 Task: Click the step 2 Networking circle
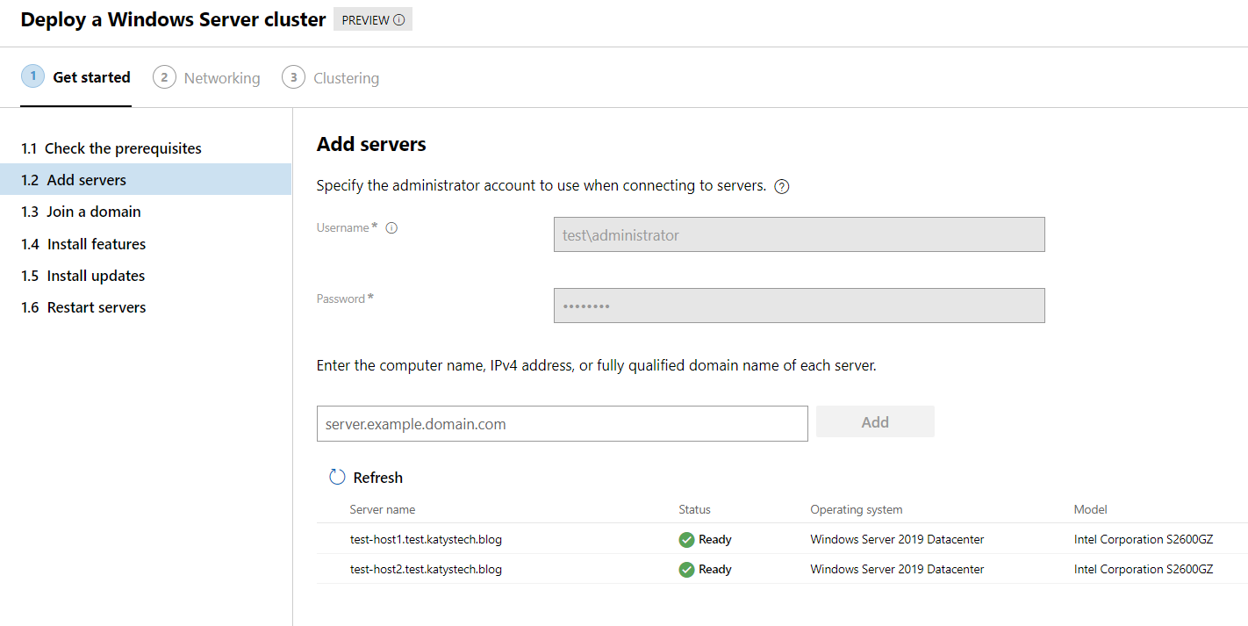pyautogui.click(x=164, y=77)
